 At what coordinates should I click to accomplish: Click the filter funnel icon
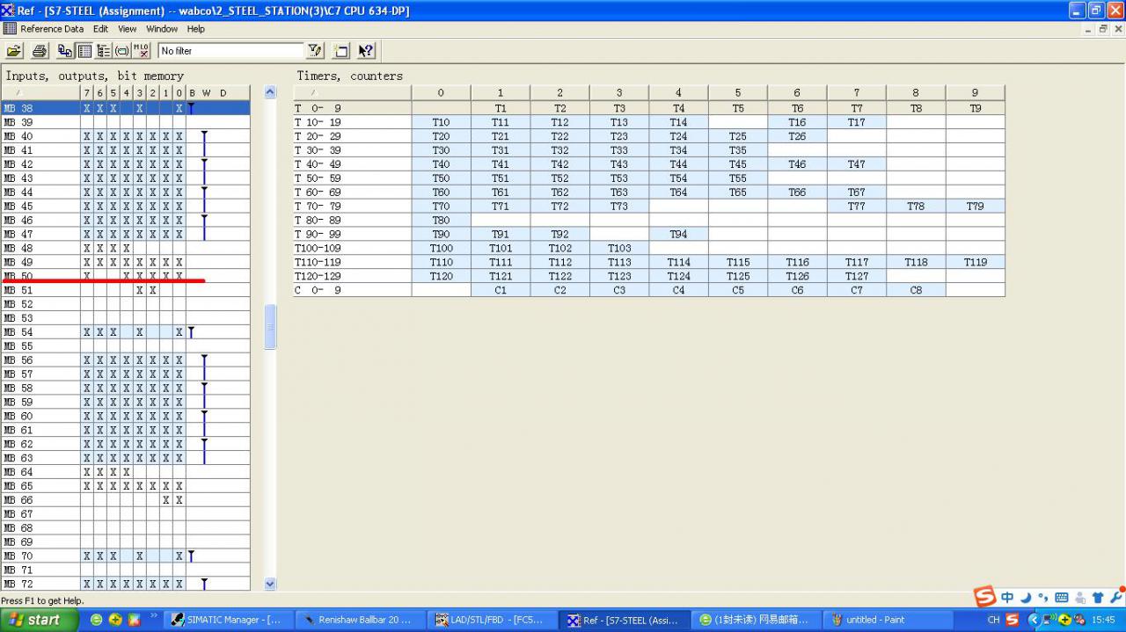[x=315, y=51]
